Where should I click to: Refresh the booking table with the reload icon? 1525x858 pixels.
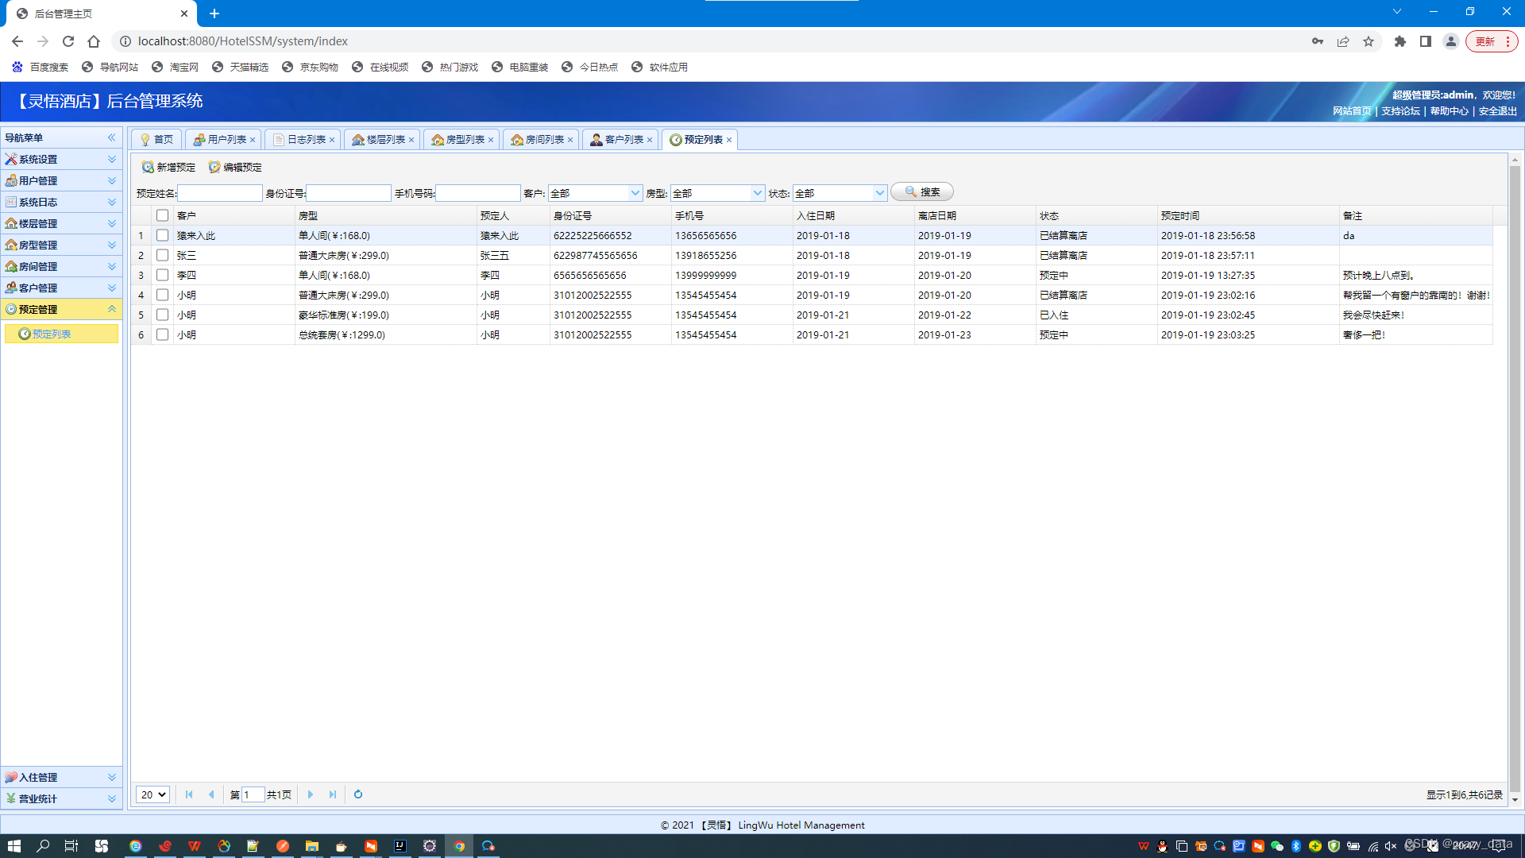tap(358, 794)
